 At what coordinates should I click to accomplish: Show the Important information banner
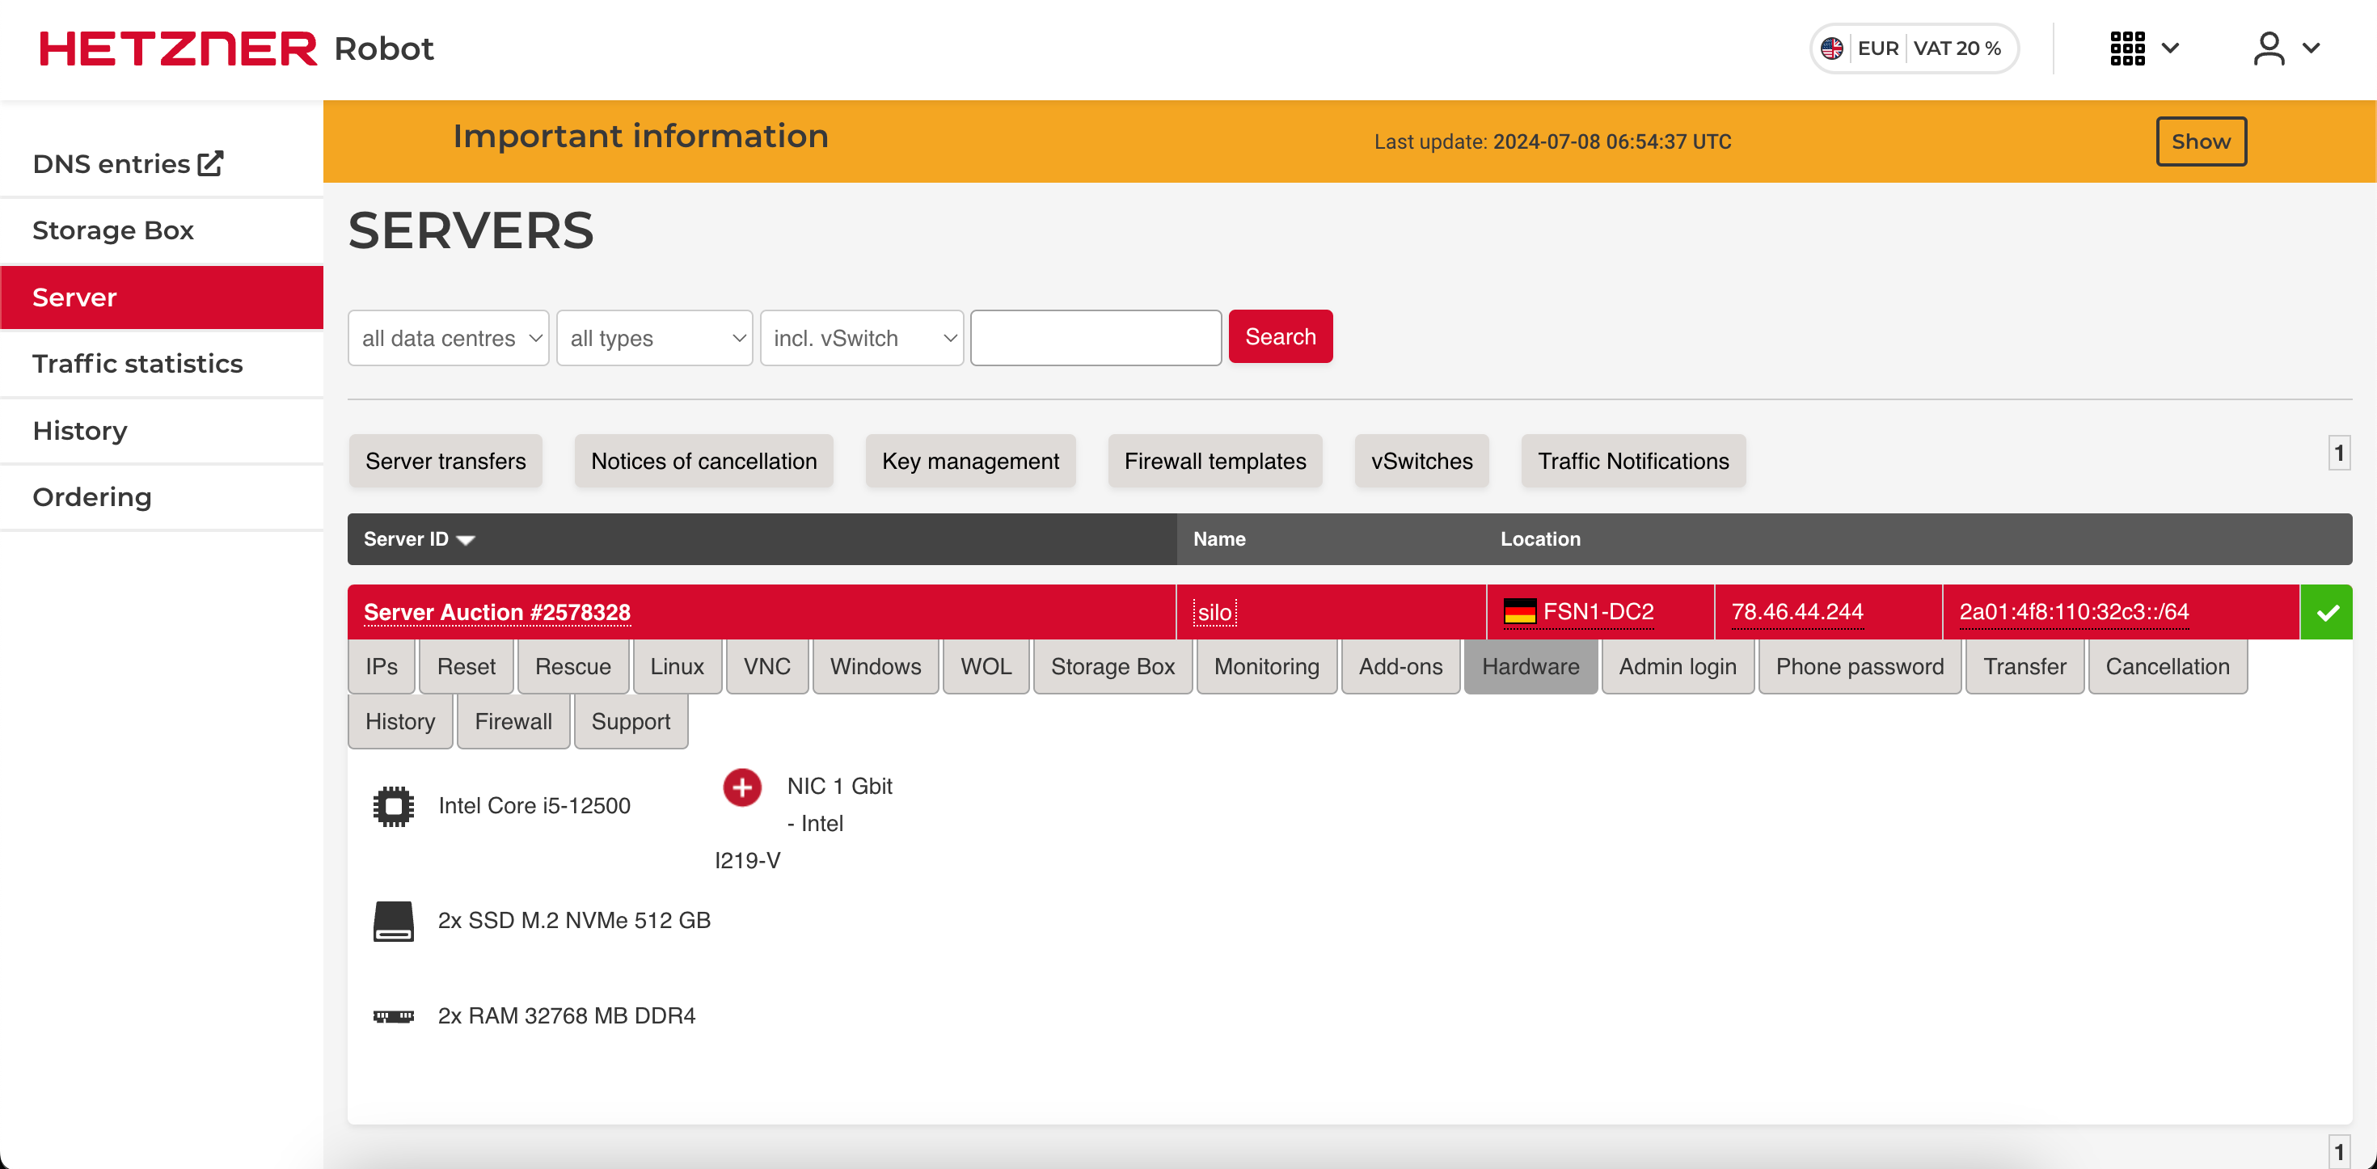(x=2201, y=141)
